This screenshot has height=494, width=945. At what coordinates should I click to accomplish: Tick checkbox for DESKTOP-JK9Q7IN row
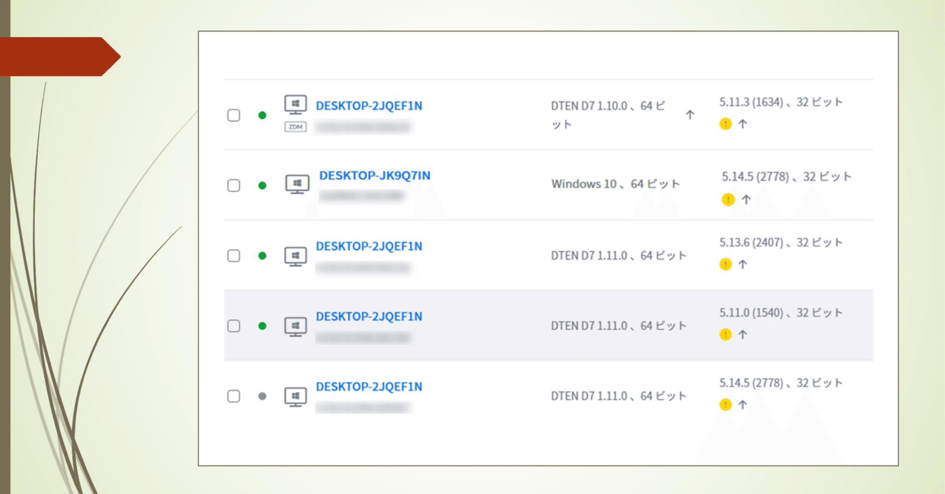point(234,185)
